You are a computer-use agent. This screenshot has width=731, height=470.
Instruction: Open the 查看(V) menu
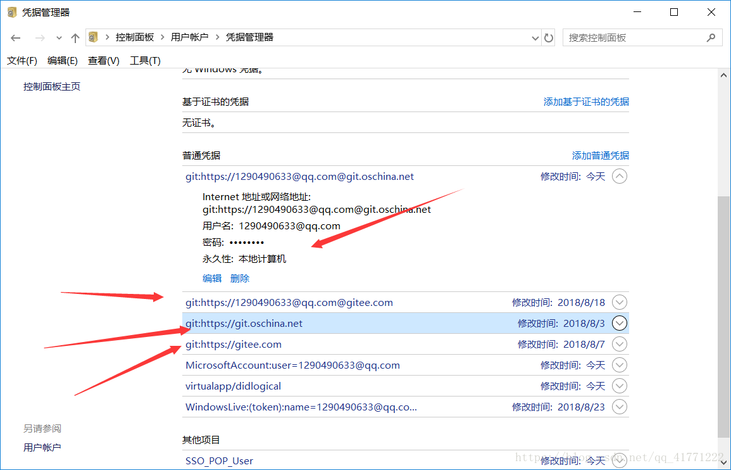104,61
